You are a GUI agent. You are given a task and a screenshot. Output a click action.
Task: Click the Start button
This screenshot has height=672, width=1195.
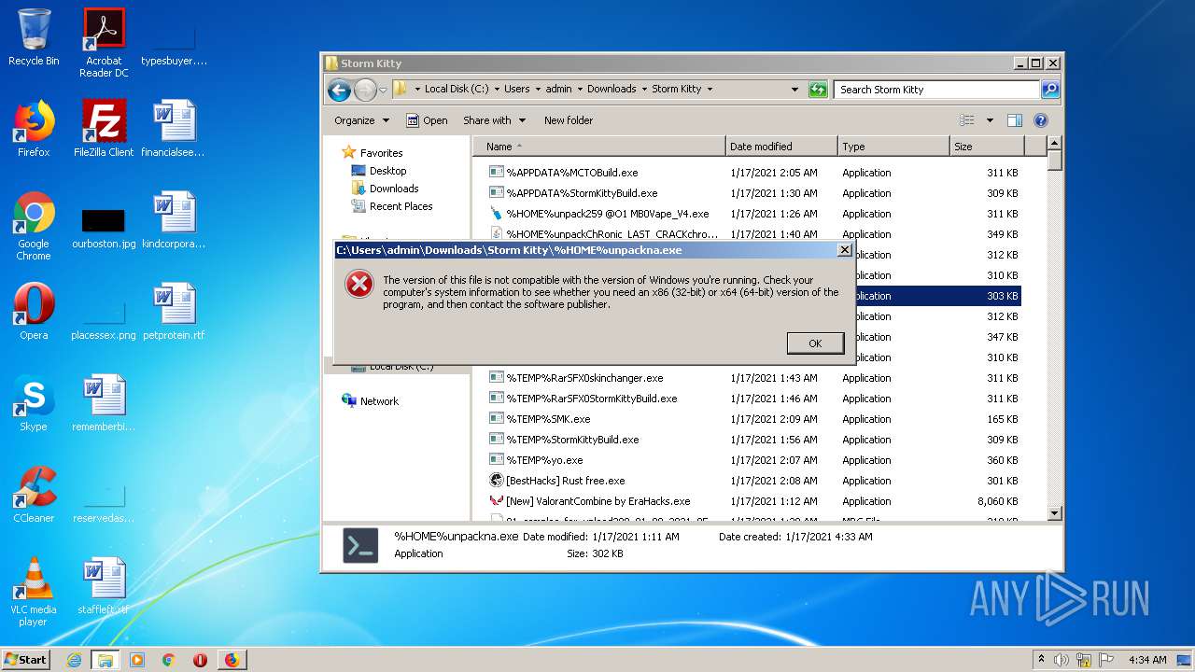pyautogui.click(x=26, y=659)
